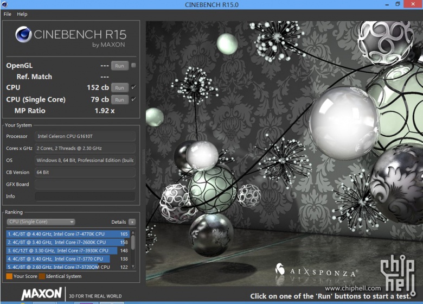Click the ranking Details label

(x=118, y=222)
